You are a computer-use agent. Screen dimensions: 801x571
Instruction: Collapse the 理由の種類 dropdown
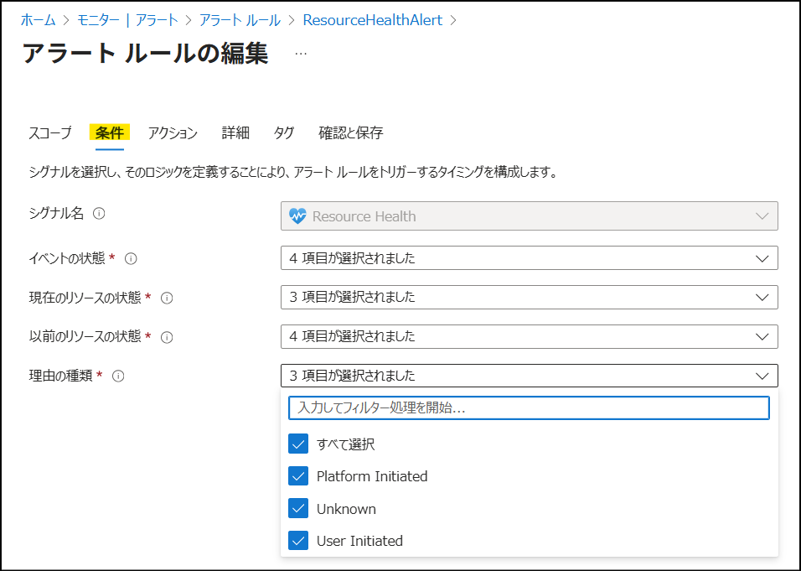pyautogui.click(x=530, y=376)
